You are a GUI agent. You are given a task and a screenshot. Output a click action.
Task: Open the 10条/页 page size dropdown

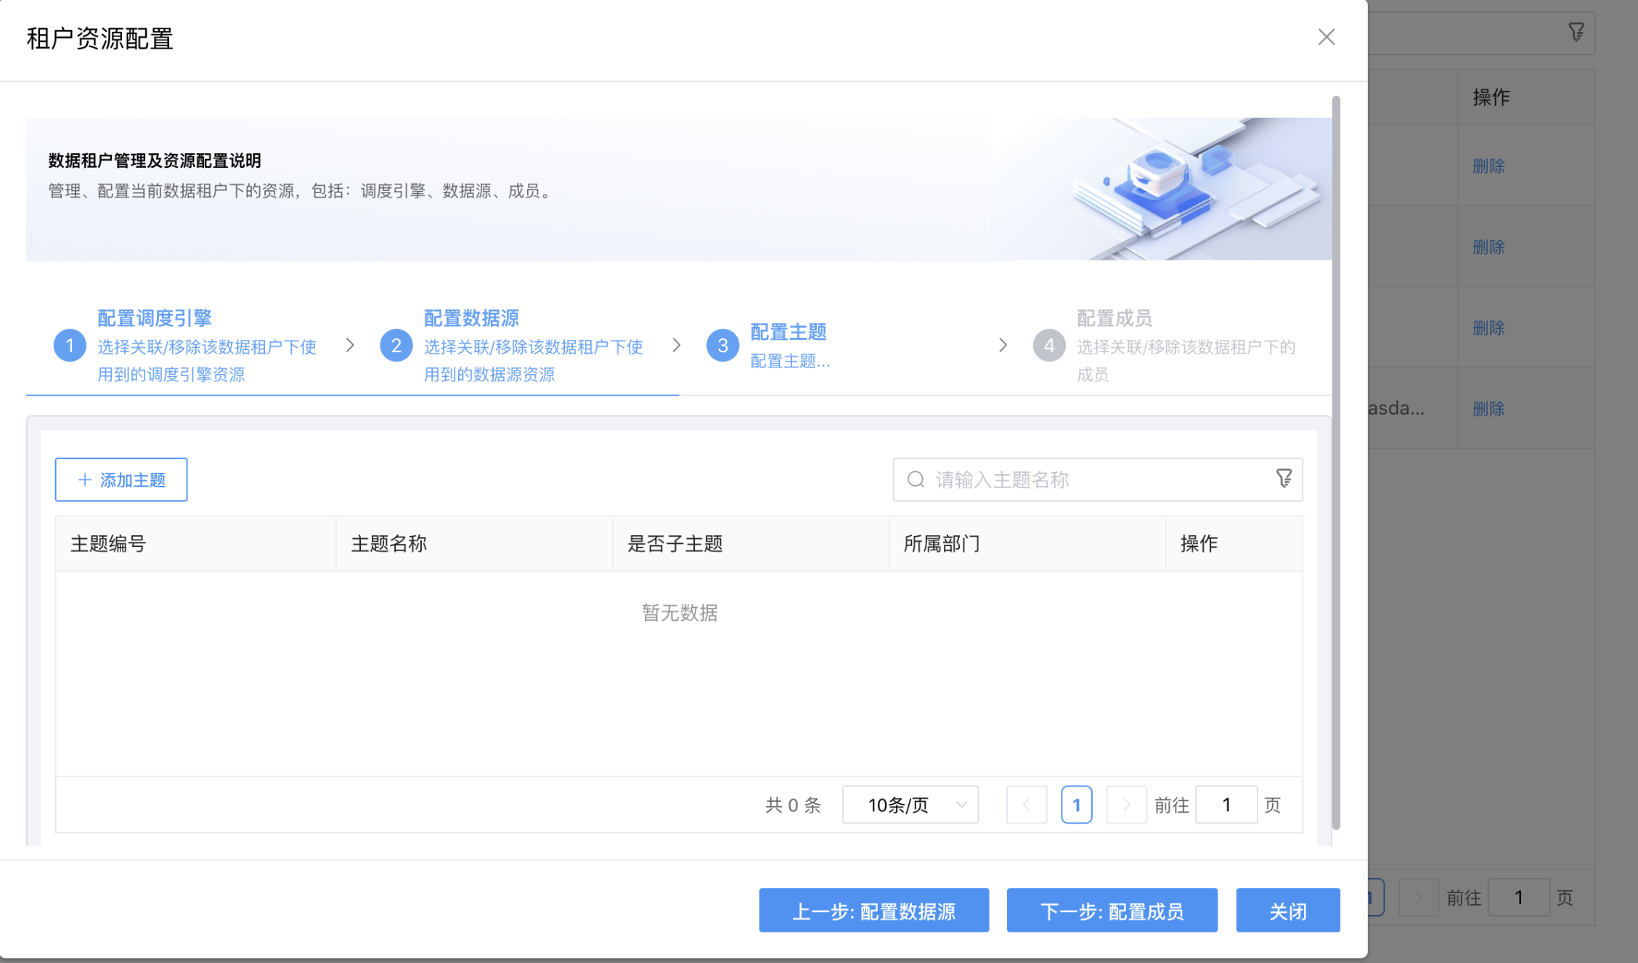click(x=909, y=805)
